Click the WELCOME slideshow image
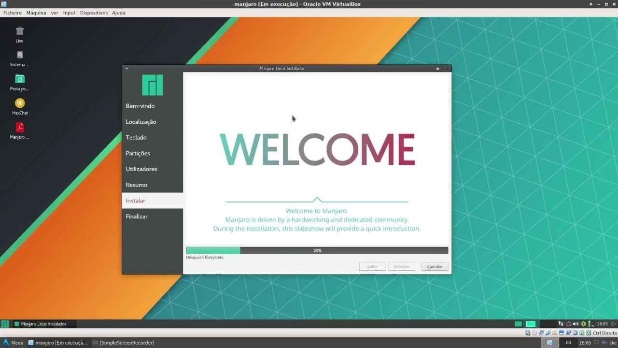The image size is (618, 348). (x=317, y=150)
